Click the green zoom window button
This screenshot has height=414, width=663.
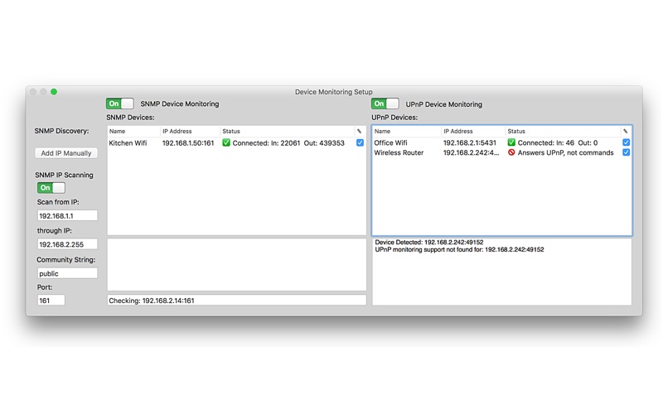54,92
